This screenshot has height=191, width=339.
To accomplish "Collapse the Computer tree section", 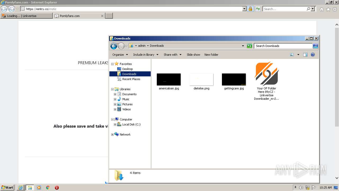I will click(112, 119).
